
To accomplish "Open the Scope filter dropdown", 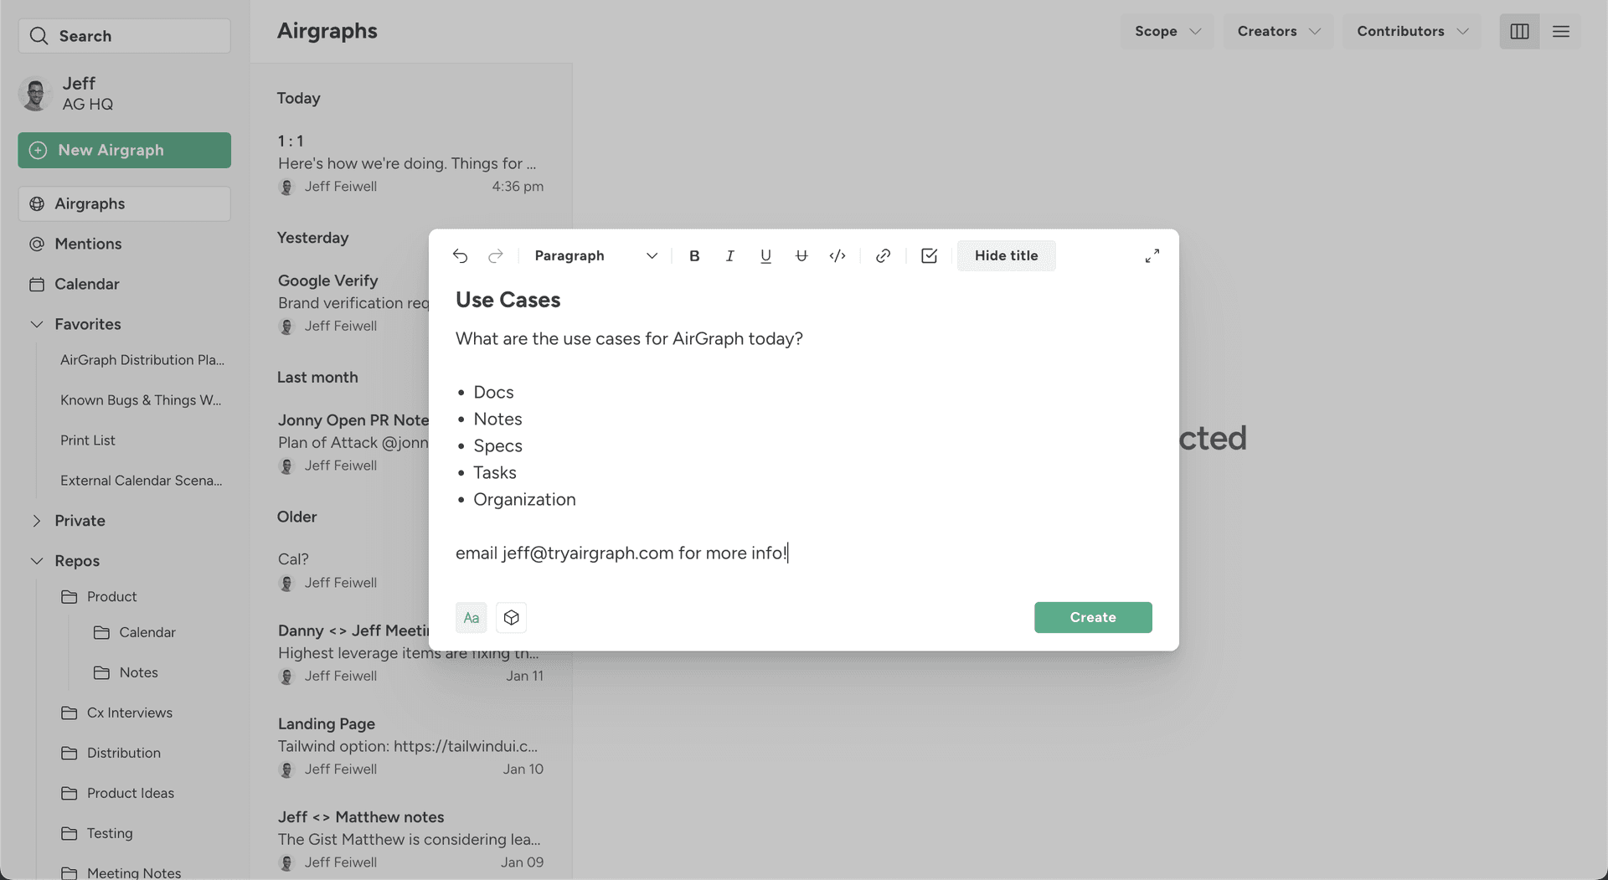I will pyautogui.click(x=1167, y=31).
